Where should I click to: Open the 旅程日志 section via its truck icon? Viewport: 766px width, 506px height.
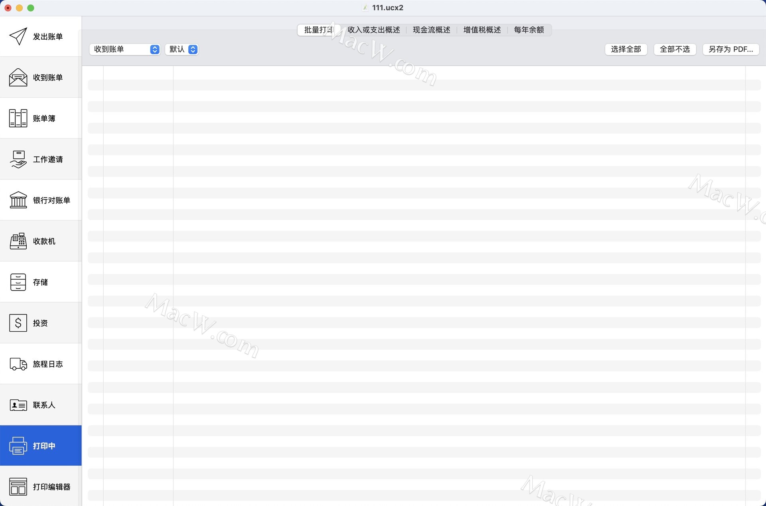coord(18,364)
